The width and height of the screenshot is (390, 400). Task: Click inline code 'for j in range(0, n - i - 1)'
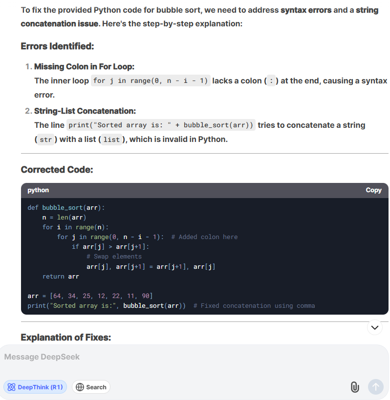coord(151,80)
